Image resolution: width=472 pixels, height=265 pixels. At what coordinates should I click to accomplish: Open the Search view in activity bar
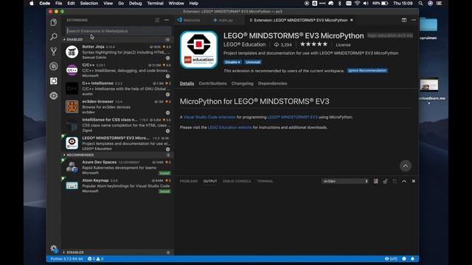pos(54,37)
